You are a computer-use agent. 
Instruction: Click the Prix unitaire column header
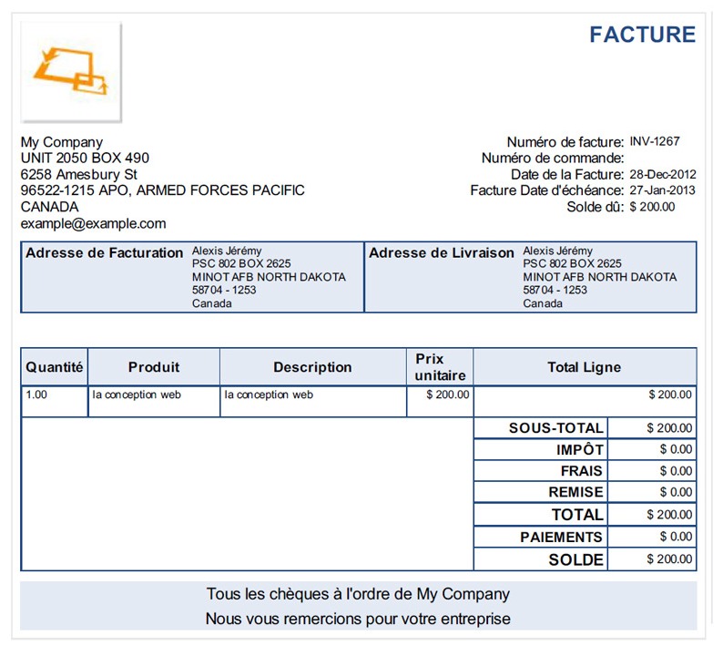point(440,367)
